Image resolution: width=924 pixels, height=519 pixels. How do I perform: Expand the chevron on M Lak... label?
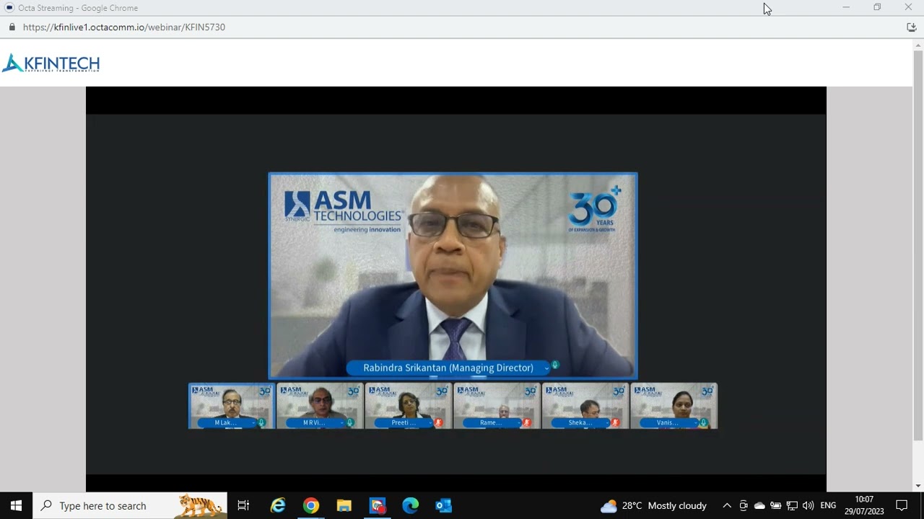tap(253, 423)
